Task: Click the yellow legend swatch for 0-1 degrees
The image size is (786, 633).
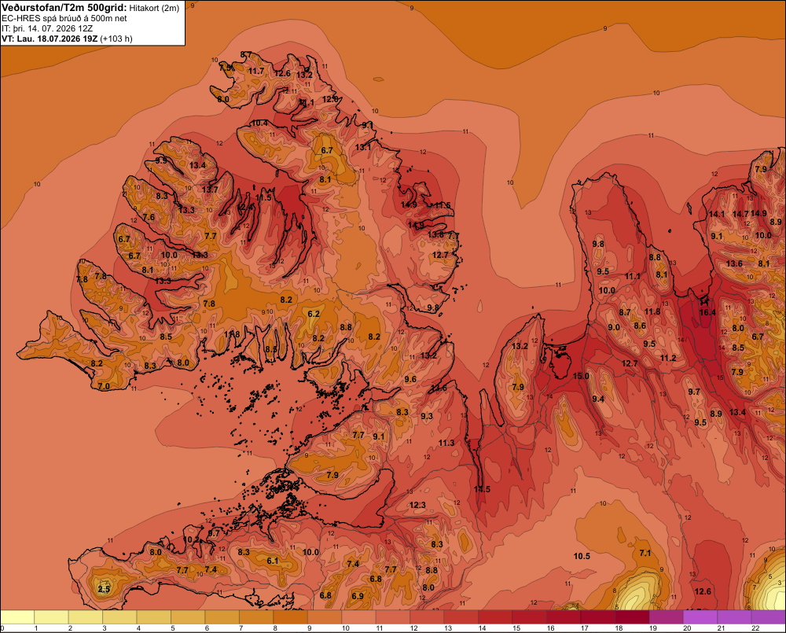Action: tap(17, 617)
